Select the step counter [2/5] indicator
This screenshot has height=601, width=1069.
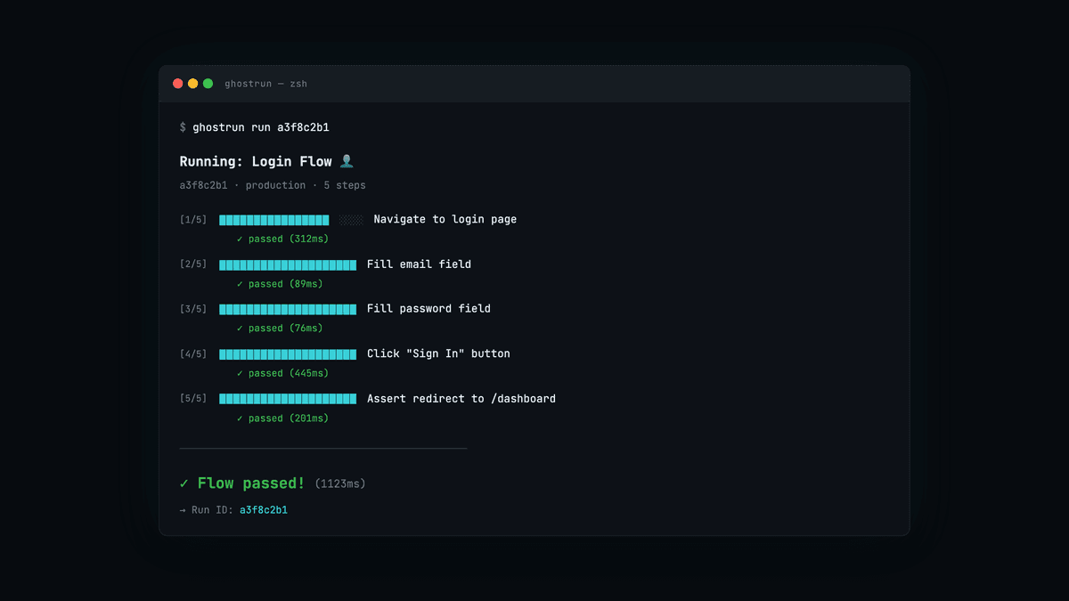(x=193, y=264)
